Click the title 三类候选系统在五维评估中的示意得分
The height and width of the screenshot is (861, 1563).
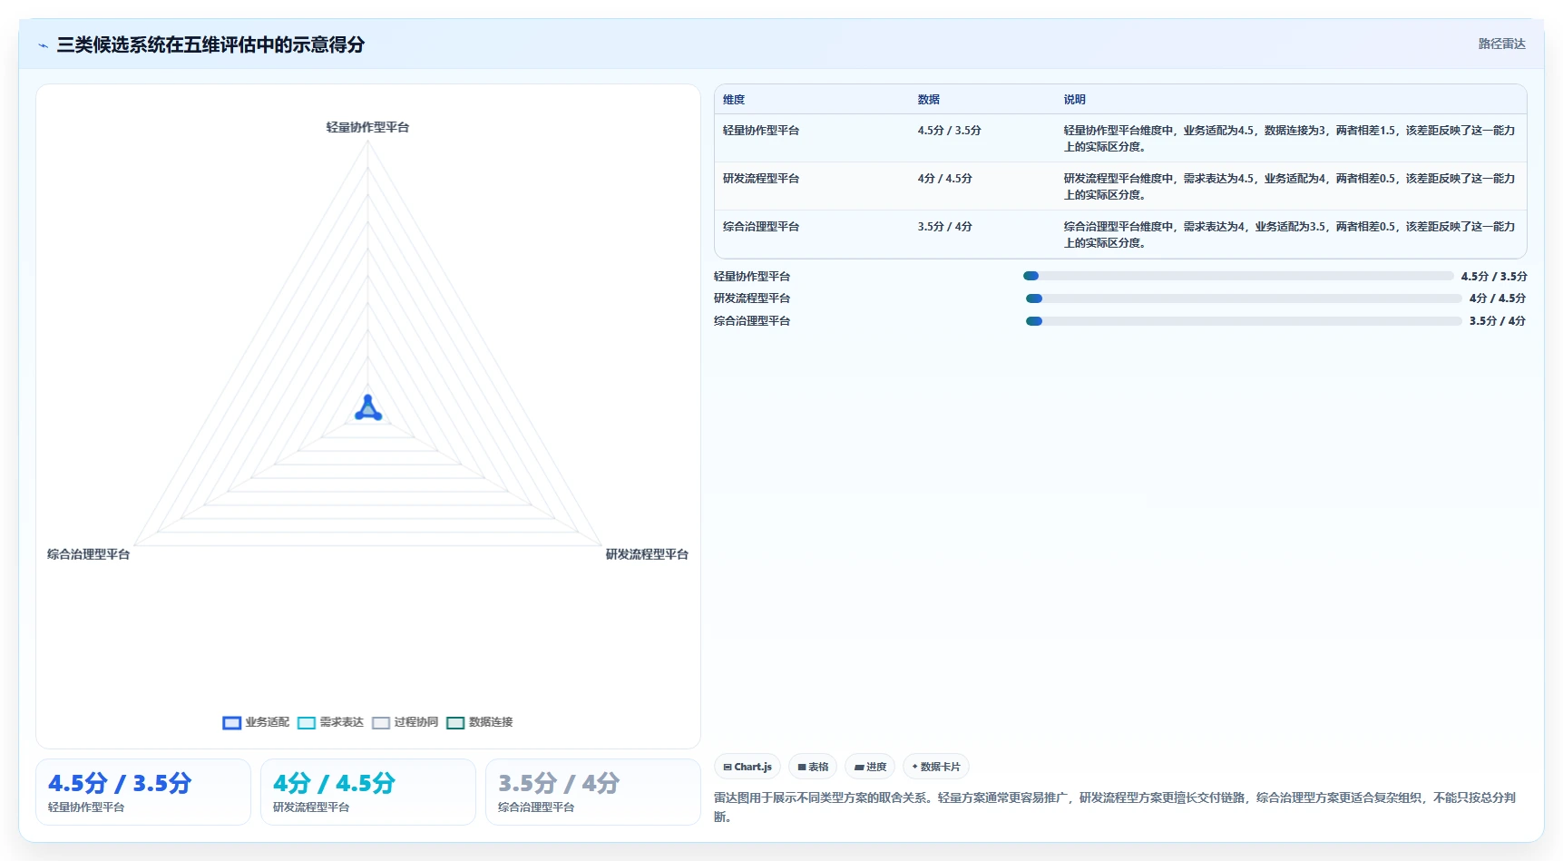210,44
